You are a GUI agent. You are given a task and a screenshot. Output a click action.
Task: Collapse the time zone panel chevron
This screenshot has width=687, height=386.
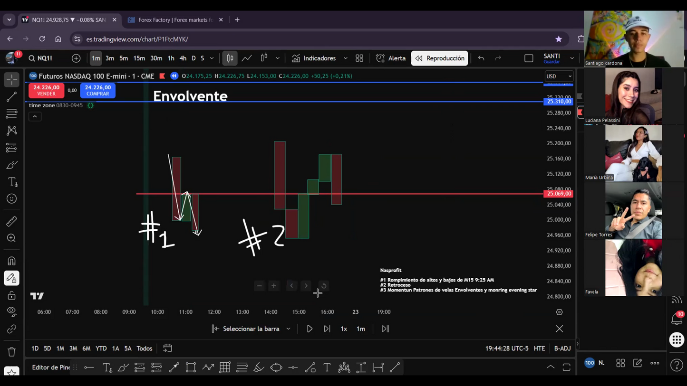pos(34,116)
